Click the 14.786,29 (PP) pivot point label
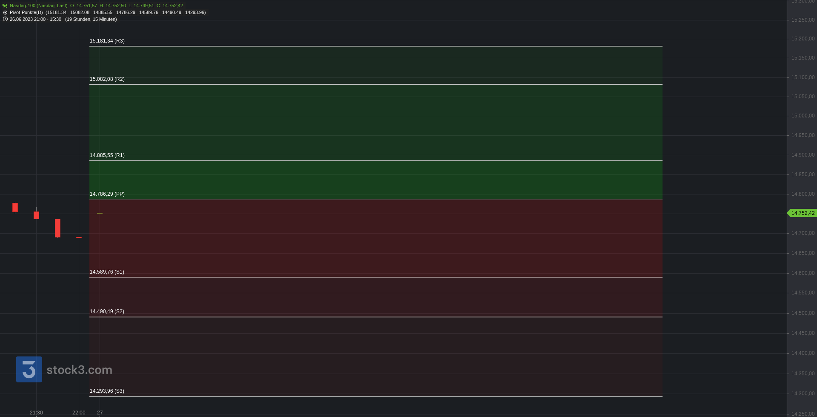 click(x=107, y=194)
